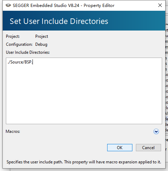This screenshot has height=171, width=168.
Task: Click the 'Macros:' label
Action: (13, 131)
